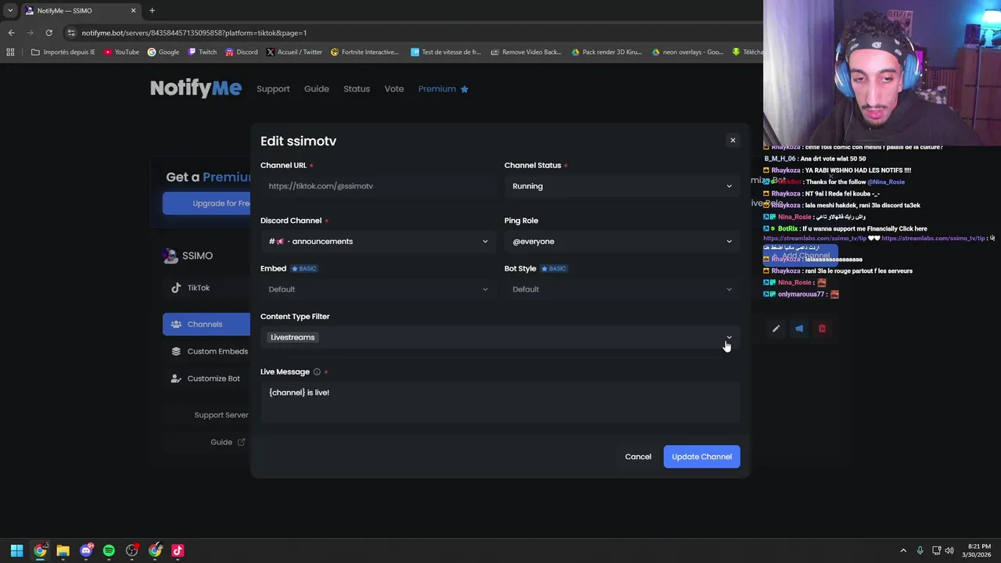
Task: Click the browser reload button
Action: [48, 33]
